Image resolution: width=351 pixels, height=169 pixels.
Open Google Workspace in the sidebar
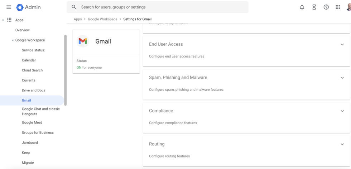[x=30, y=40]
